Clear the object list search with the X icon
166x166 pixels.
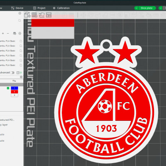click(x=21, y=77)
